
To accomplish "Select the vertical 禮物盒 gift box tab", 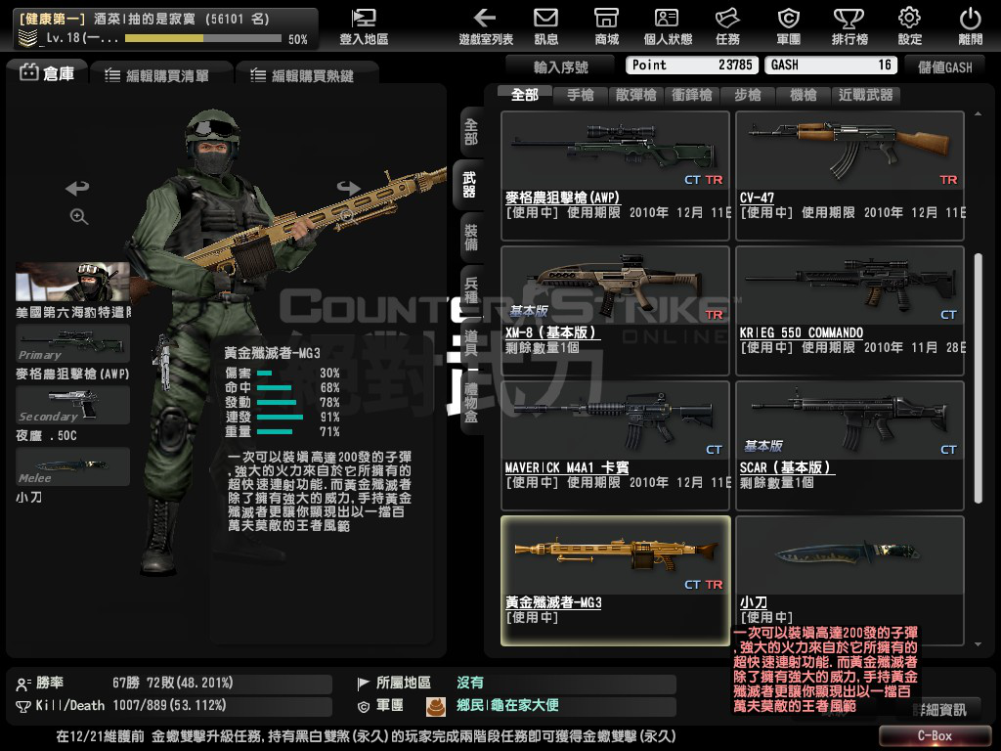I will (x=471, y=402).
